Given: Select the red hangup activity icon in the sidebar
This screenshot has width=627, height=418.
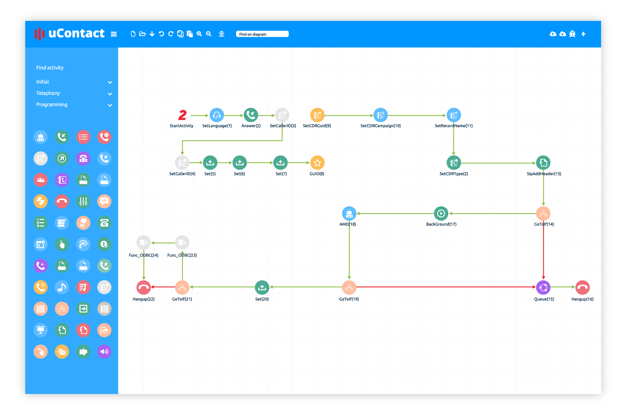Looking at the screenshot, I should pyautogui.click(x=62, y=201).
